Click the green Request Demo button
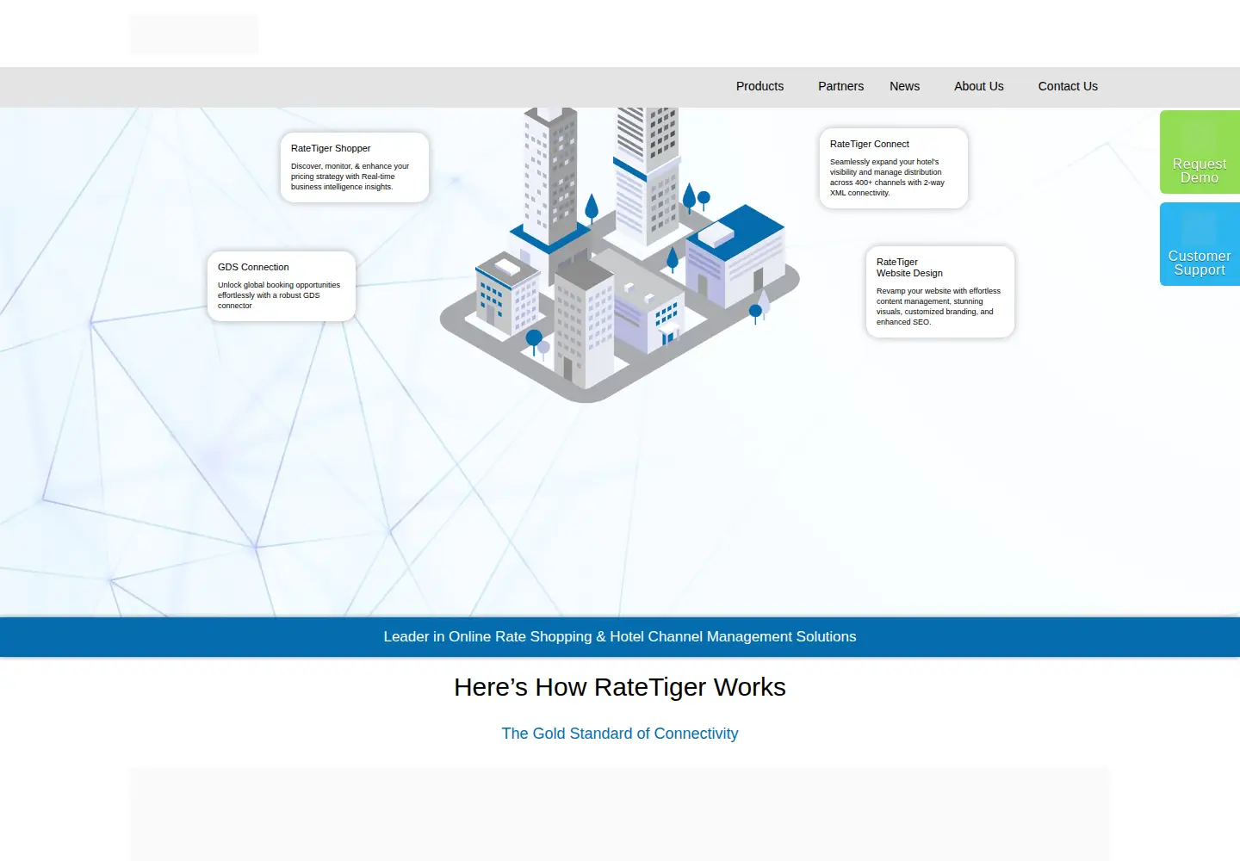Screen dimensions: 1240x861 [1200, 152]
